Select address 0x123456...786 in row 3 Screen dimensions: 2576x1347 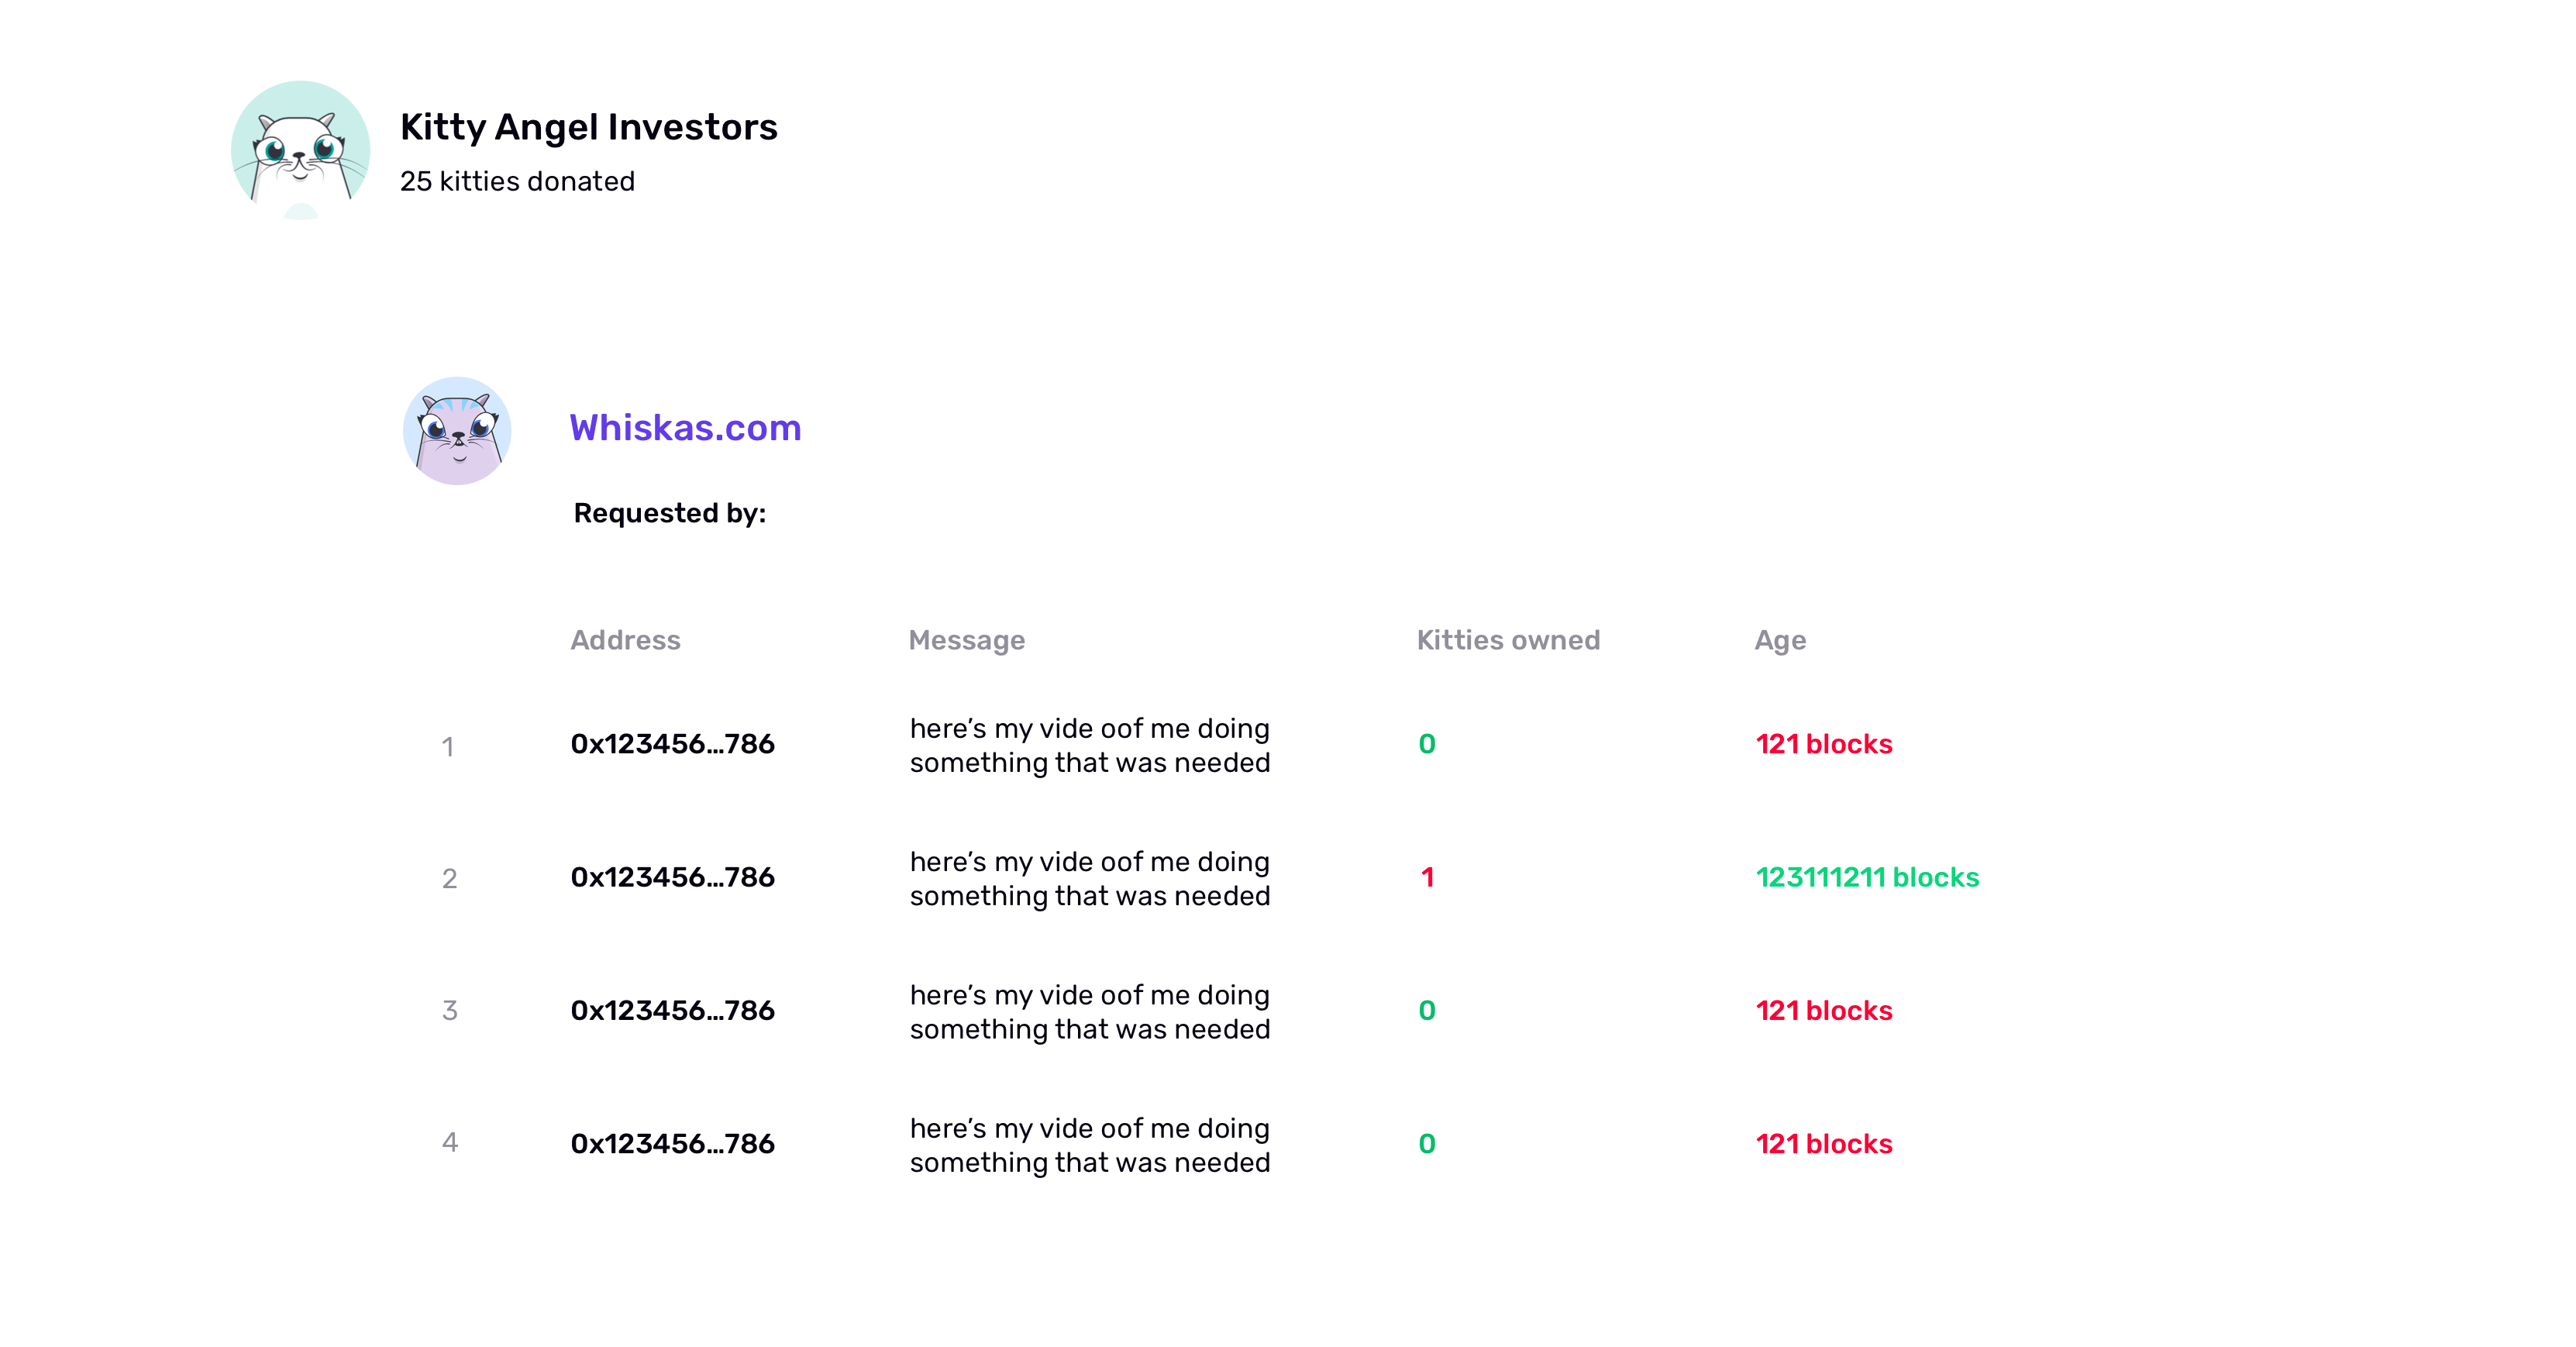pyautogui.click(x=672, y=1010)
